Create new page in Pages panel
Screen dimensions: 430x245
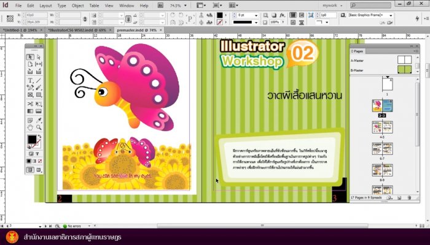click(x=399, y=197)
